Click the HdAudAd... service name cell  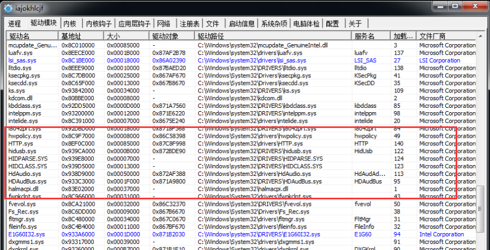pyautogui.click(x=370, y=174)
